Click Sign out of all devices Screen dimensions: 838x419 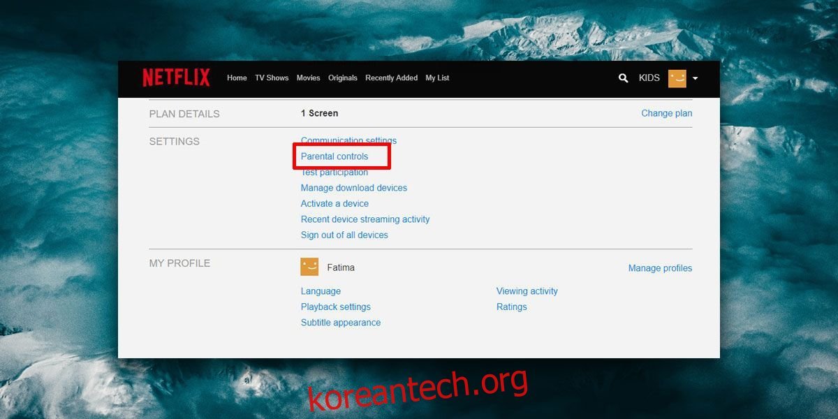344,235
